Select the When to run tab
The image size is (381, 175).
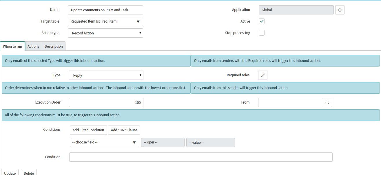click(12, 46)
